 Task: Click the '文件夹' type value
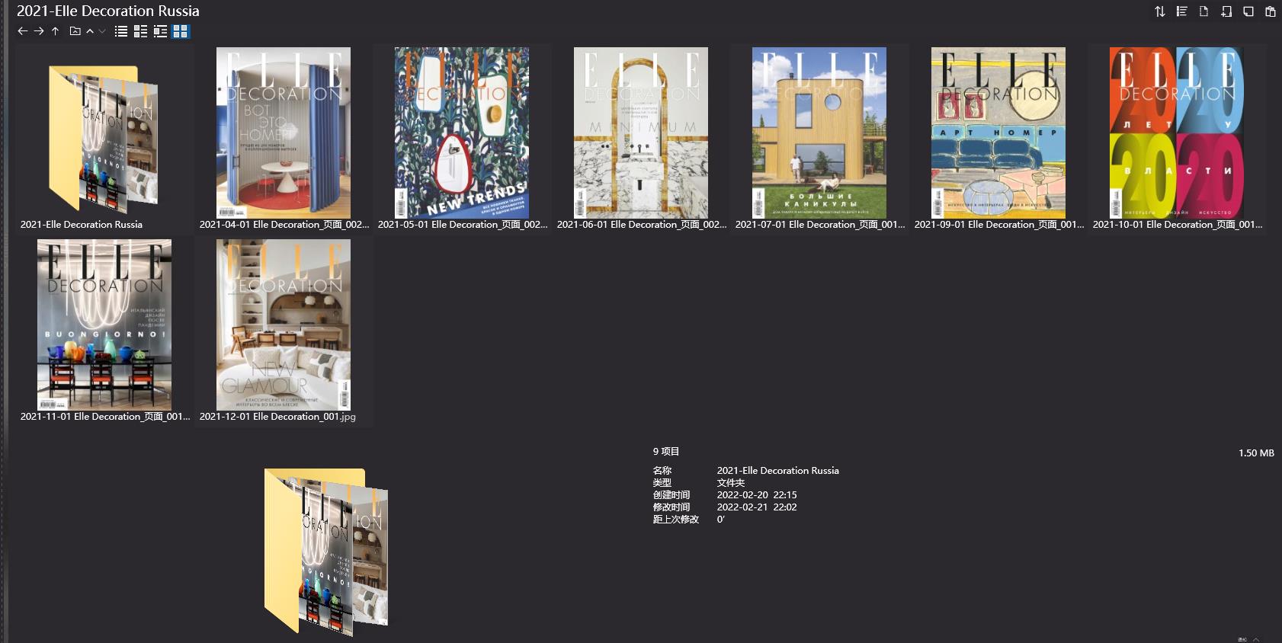pyautogui.click(x=731, y=483)
